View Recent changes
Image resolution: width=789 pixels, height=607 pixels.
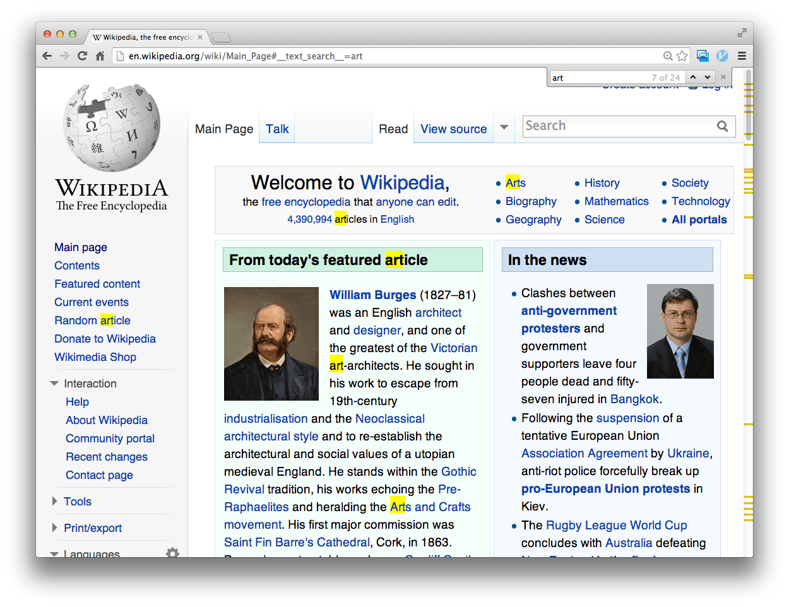pyautogui.click(x=107, y=457)
